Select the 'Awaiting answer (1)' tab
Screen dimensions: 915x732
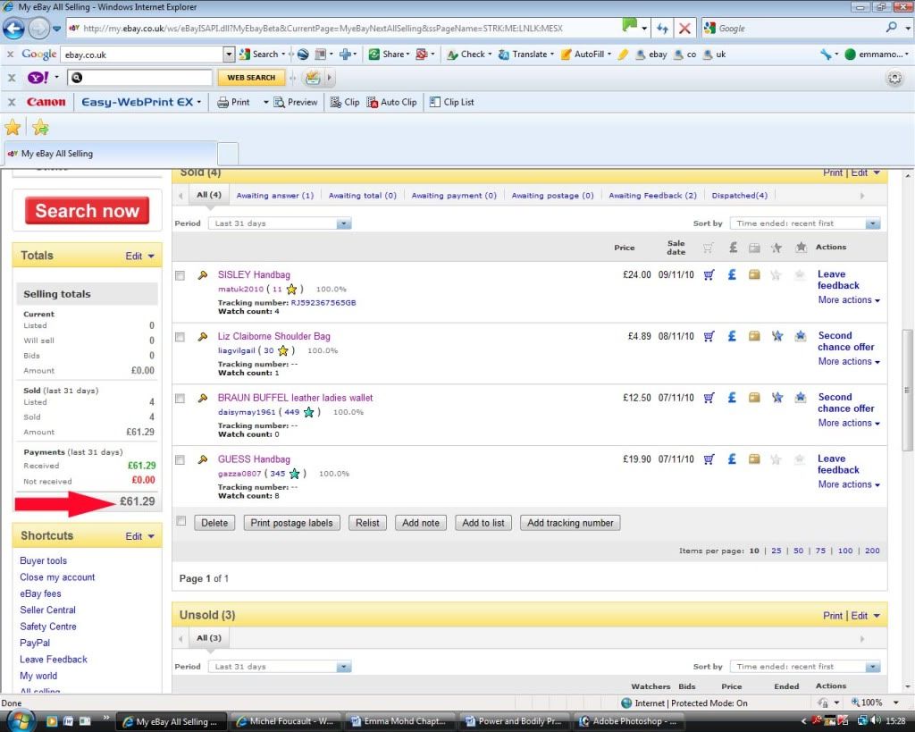275,196
